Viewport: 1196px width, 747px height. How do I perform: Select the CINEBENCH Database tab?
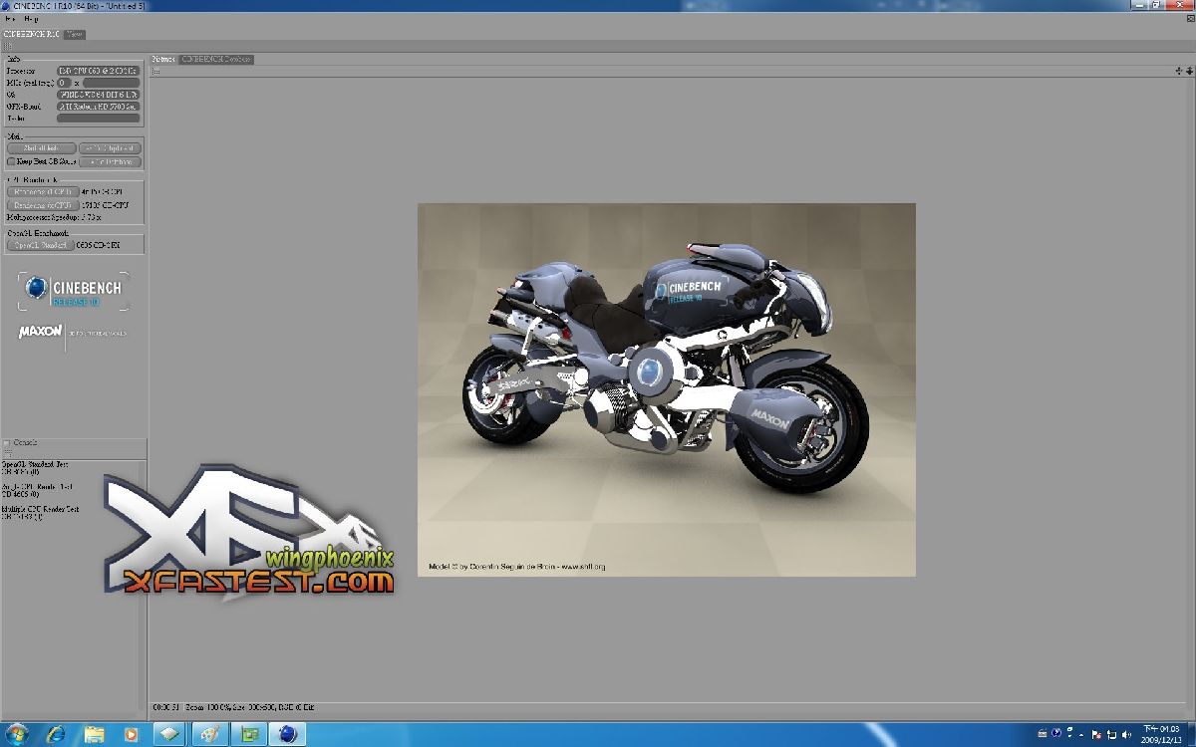[x=215, y=59]
